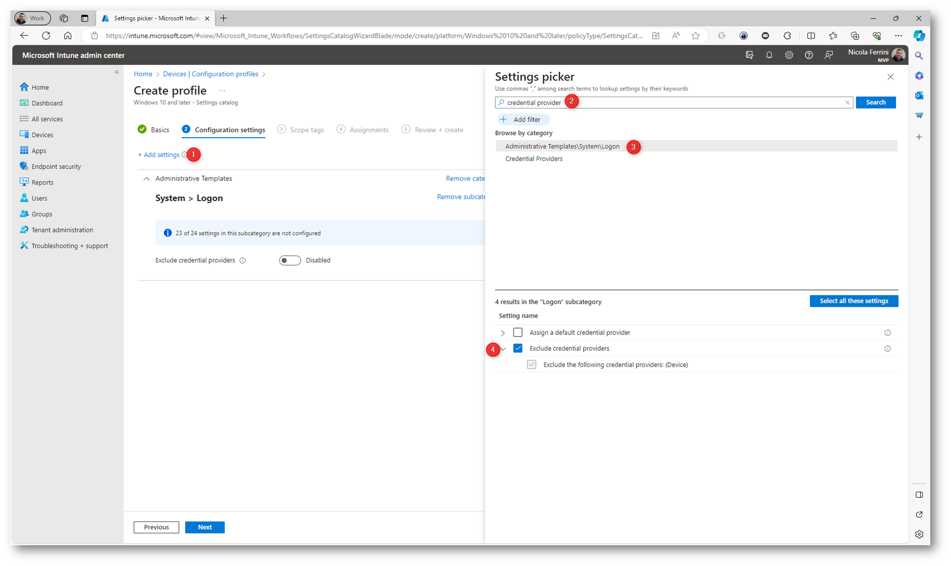Close the Settings picker panel
The width and height of the screenshot is (951, 566).
pyautogui.click(x=890, y=77)
